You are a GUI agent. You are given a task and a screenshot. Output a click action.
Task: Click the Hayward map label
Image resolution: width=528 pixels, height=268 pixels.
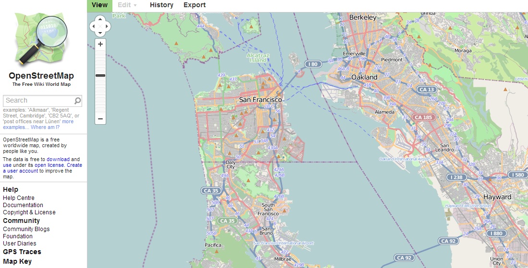click(497, 197)
